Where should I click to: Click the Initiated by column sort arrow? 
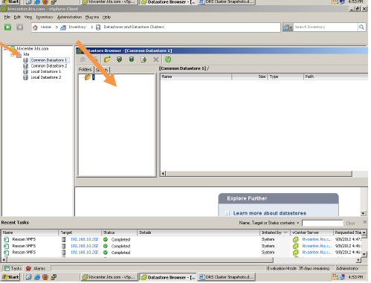285,232
